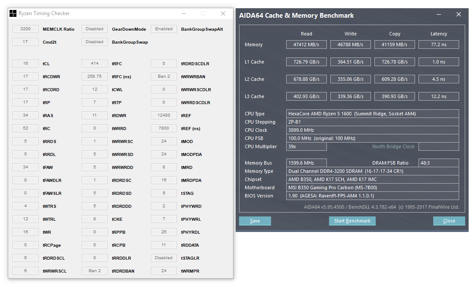Image resolution: width=476 pixels, height=286 pixels.
Task: Start Benchmark in AIDA64
Action: pyautogui.click(x=352, y=221)
